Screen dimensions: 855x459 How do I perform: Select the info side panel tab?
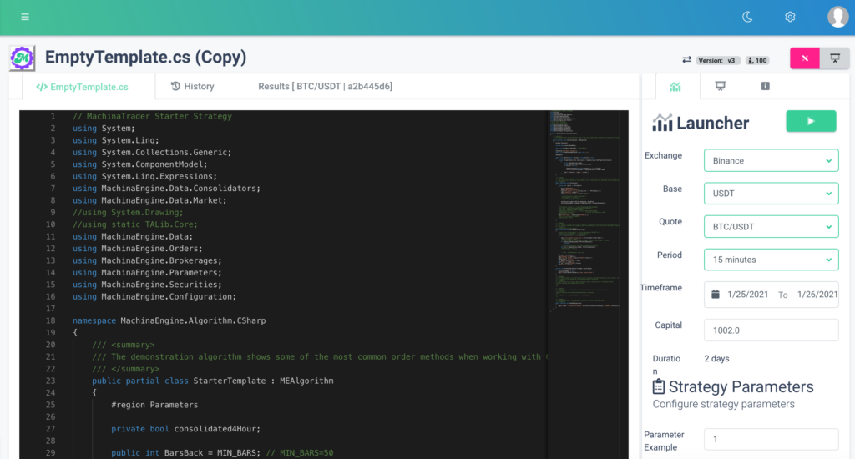(x=766, y=86)
